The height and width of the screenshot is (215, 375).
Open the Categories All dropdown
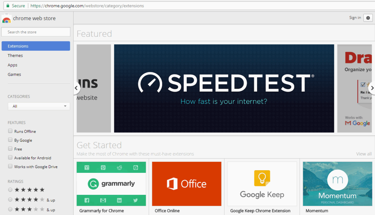click(39, 106)
